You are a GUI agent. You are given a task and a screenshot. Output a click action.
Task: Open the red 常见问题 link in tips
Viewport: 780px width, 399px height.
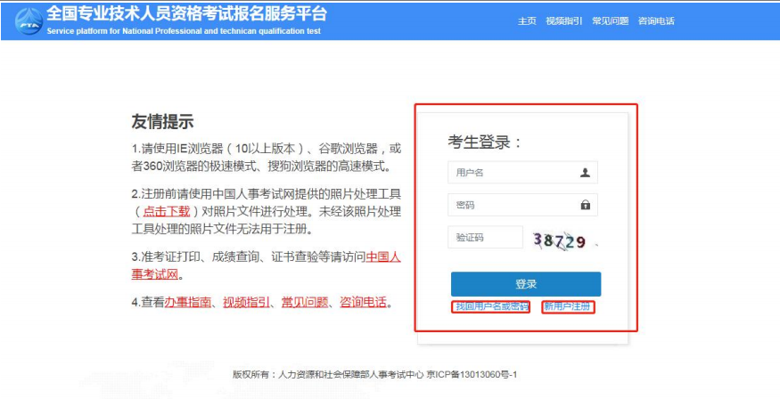pos(305,302)
